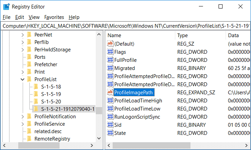The height and width of the screenshot is (150, 251).
Task: Click the Flags DWORD value icon
Action: click(x=110, y=52)
